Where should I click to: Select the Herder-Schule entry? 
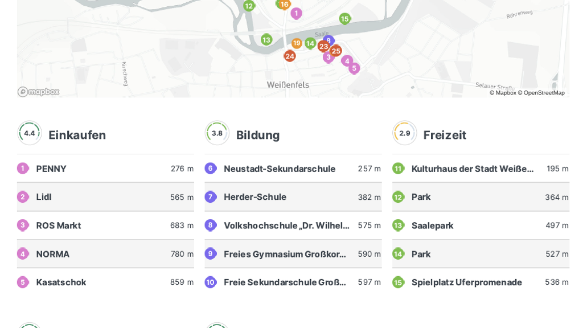coord(293,197)
